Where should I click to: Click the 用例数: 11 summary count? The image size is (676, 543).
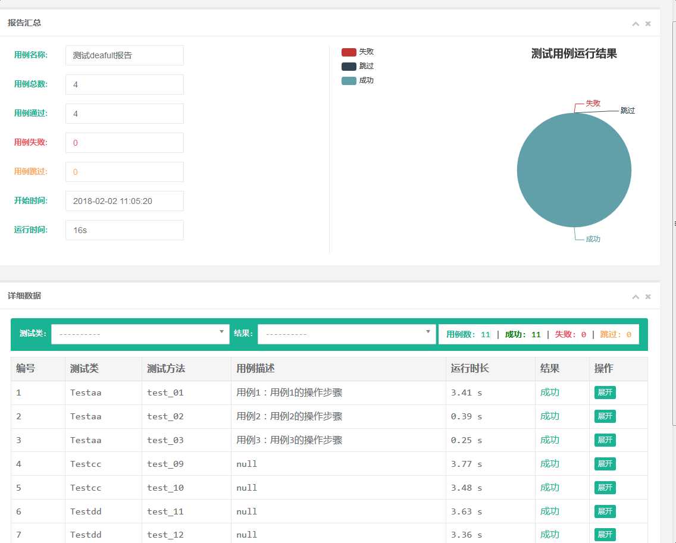[468, 334]
